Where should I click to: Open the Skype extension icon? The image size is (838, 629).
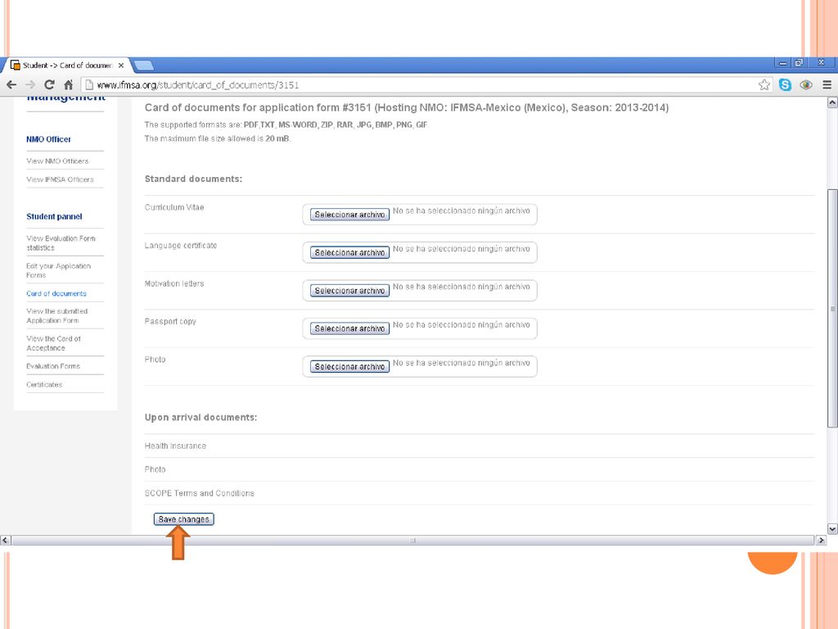click(x=785, y=84)
